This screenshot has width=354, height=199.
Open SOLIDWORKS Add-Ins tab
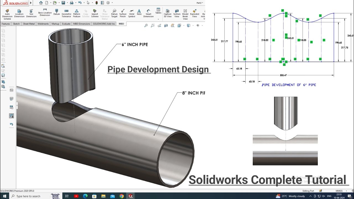coord(104,24)
